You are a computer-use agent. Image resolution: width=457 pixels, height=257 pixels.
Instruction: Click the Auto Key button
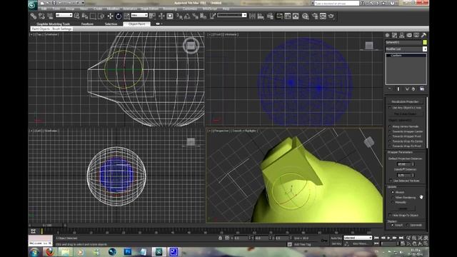[x=336, y=238]
